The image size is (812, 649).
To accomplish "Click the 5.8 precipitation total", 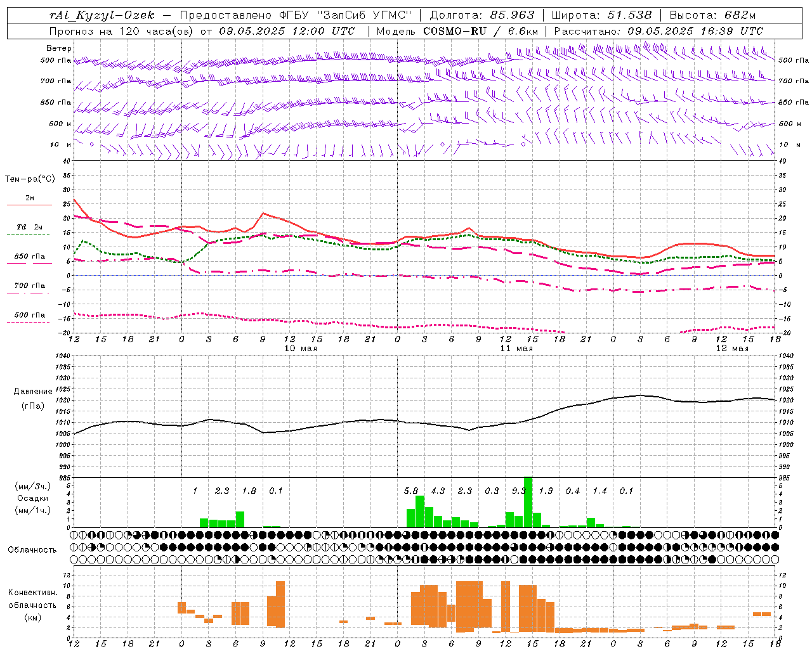I will point(411,491).
